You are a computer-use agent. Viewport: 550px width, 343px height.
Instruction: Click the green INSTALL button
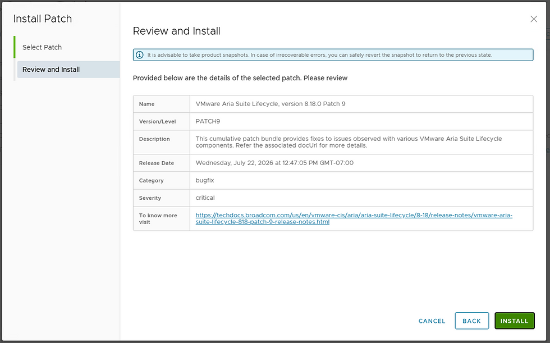coord(514,321)
